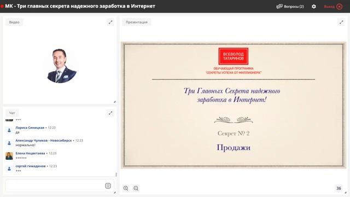Click Елена Нецветаева's avatar photo

(x=9, y=155)
